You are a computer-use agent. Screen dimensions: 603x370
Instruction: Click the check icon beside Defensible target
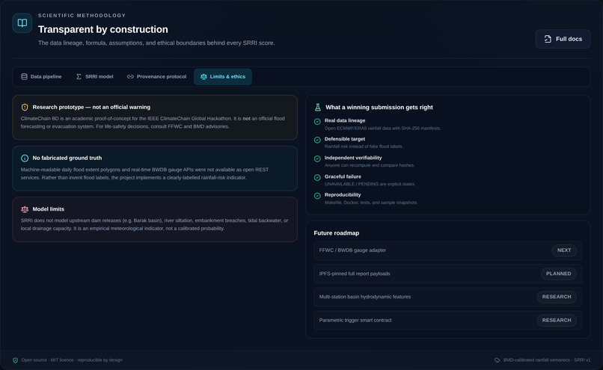tap(317, 140)
